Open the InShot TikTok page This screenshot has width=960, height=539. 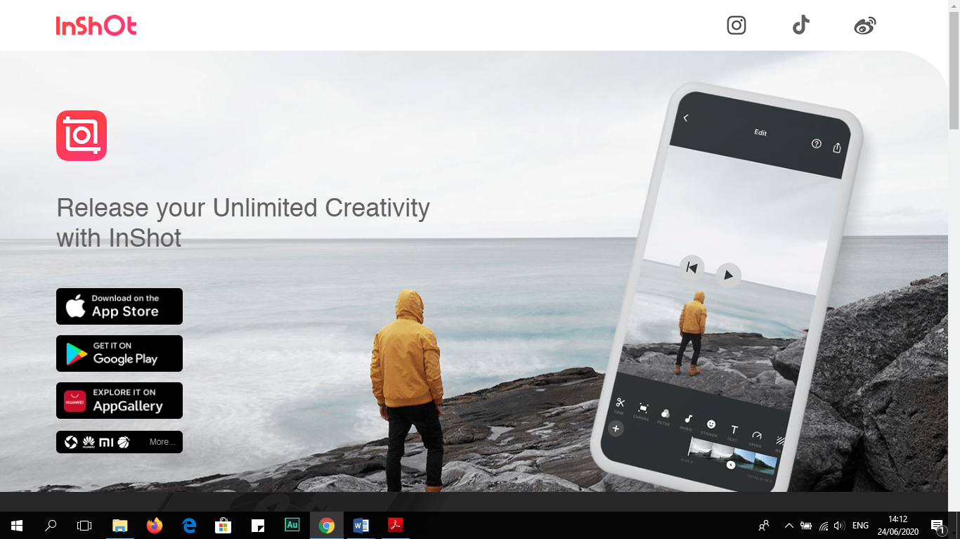coord(801,25)
